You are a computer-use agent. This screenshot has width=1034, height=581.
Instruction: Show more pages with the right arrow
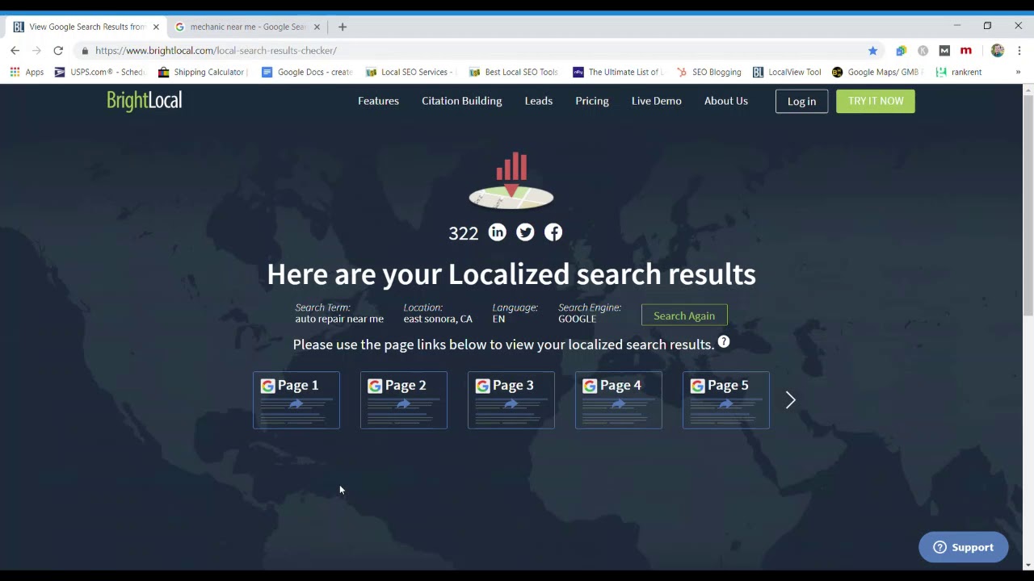tap(791, 400)
